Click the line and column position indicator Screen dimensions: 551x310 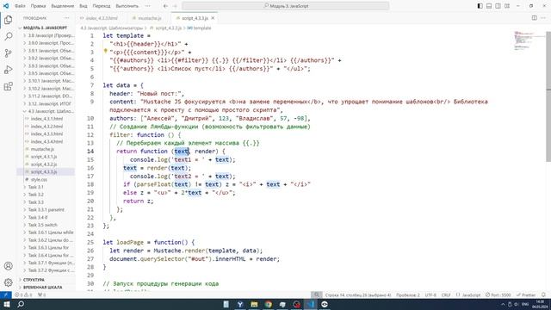[358, 294]
